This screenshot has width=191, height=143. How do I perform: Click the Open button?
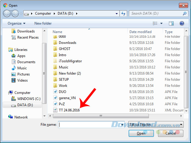(141, 133)
